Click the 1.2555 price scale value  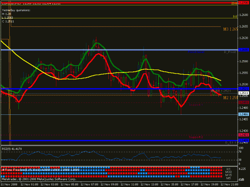(x=244, y=73)
